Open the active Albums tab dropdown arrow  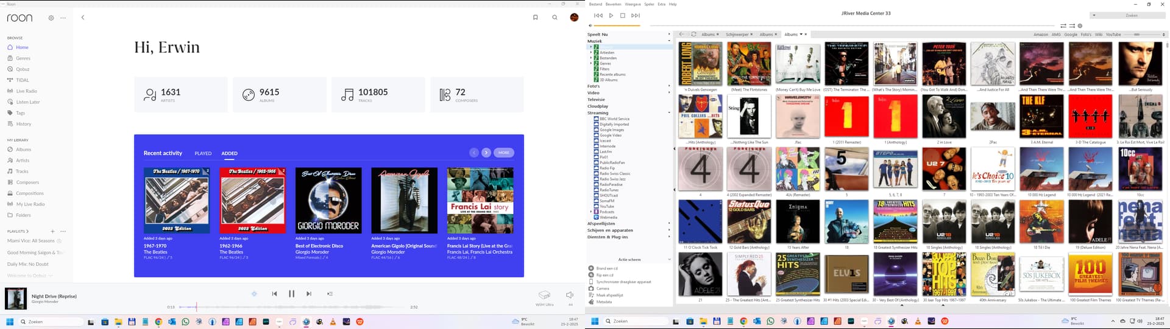pos(801,35)
